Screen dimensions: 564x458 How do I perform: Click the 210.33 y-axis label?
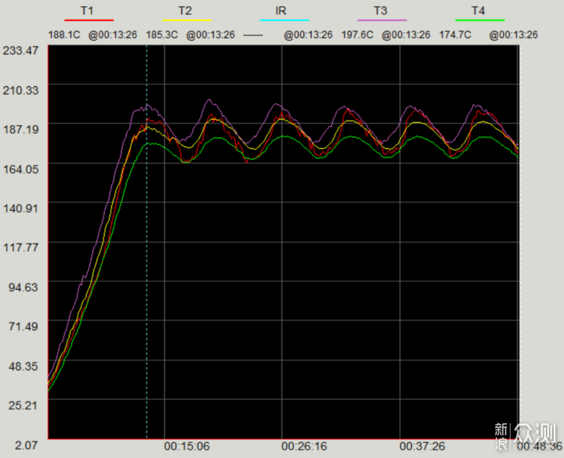(x=20, y=90)
